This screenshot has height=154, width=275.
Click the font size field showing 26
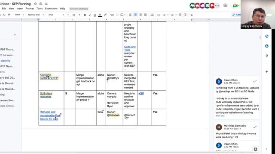coord(73,15)
